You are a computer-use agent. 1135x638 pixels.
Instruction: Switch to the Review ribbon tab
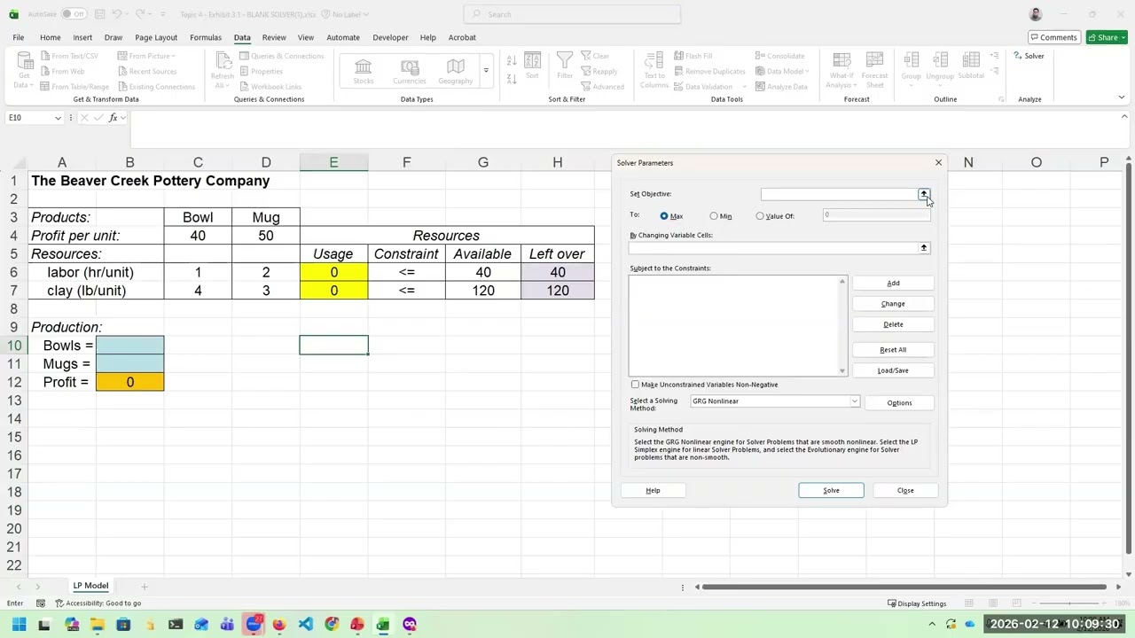pyautogui.click(x=274, y=37)
